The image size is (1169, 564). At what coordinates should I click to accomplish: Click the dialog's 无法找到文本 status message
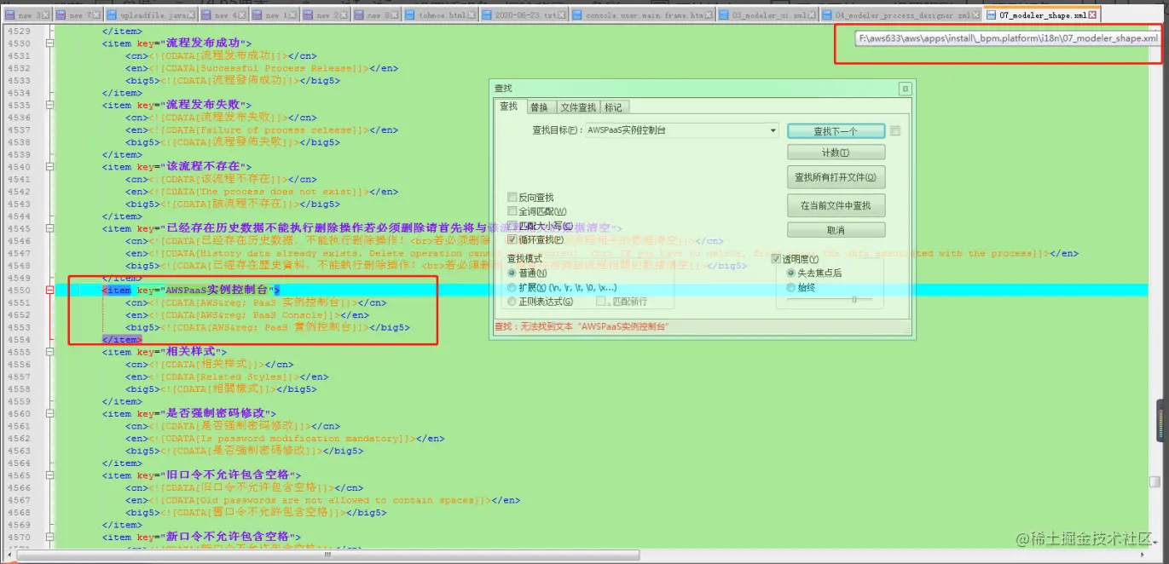pos(582,327)
